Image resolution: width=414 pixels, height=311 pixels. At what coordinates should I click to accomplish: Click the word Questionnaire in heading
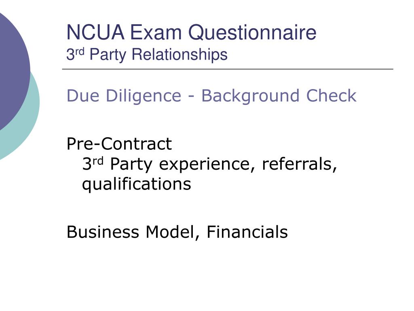(x=252, y=32)
